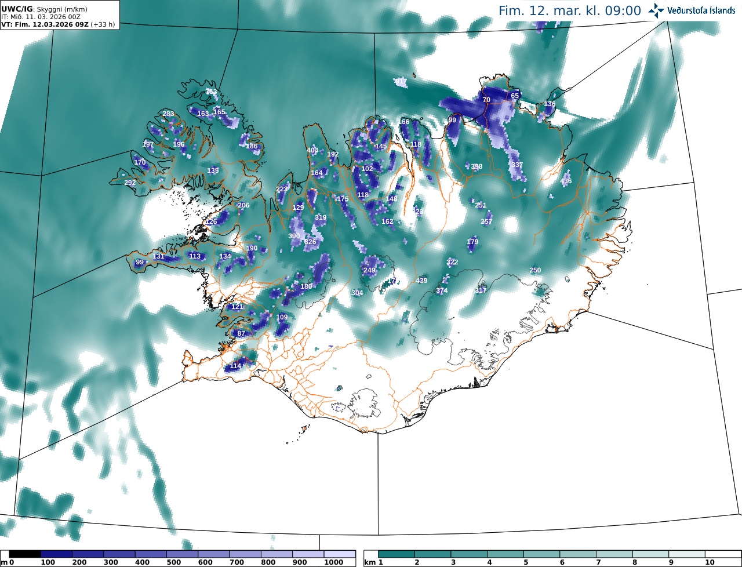Viewport: 742px width, 567px height.
Task: Click the visibility value 87
Action: pos(241,333)
